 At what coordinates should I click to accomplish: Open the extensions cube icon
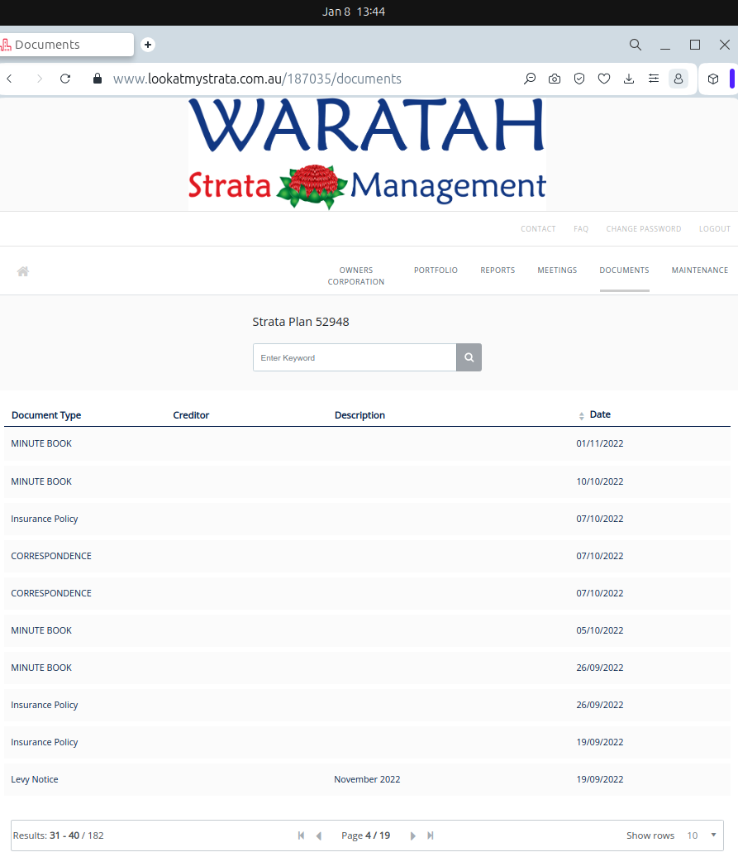(x=713, y=79)
